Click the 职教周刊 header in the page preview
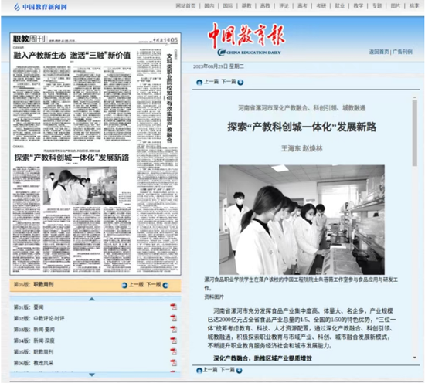 (29, 39)
